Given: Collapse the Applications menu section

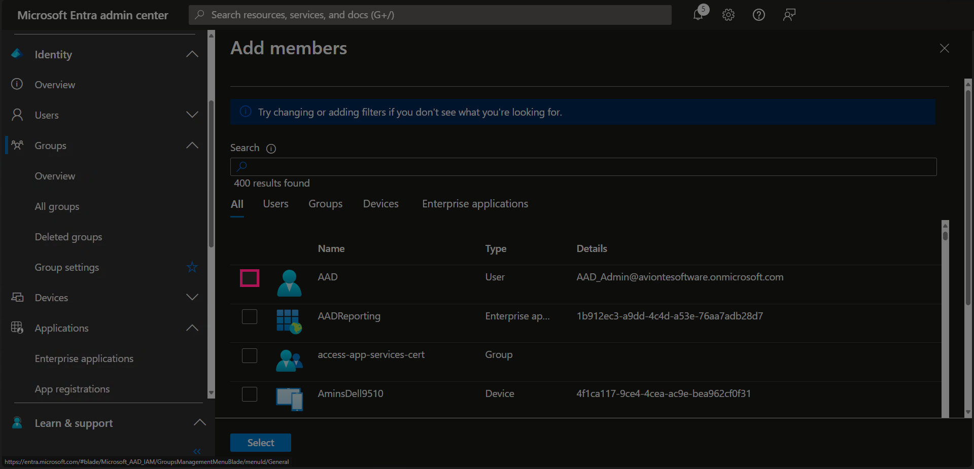Looking at the screenshot, I should pos(192,328).
